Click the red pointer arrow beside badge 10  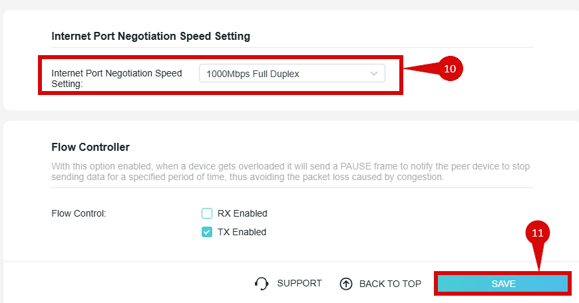(x=421, y=68)
